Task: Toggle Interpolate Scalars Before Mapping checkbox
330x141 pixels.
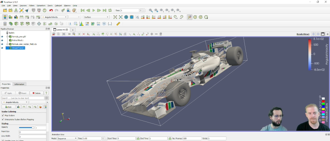Action: point(3,119)
